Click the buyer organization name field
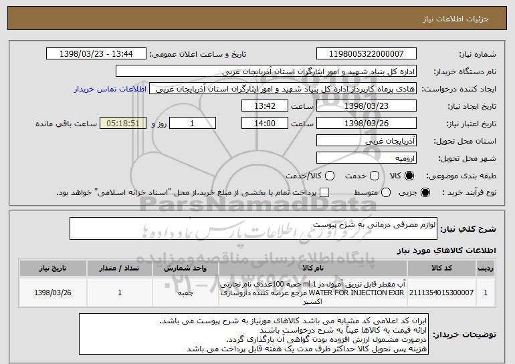The image size is (515, 364). [266, 71]
